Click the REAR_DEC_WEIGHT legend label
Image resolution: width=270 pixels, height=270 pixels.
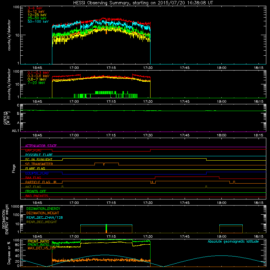point(42,222)
